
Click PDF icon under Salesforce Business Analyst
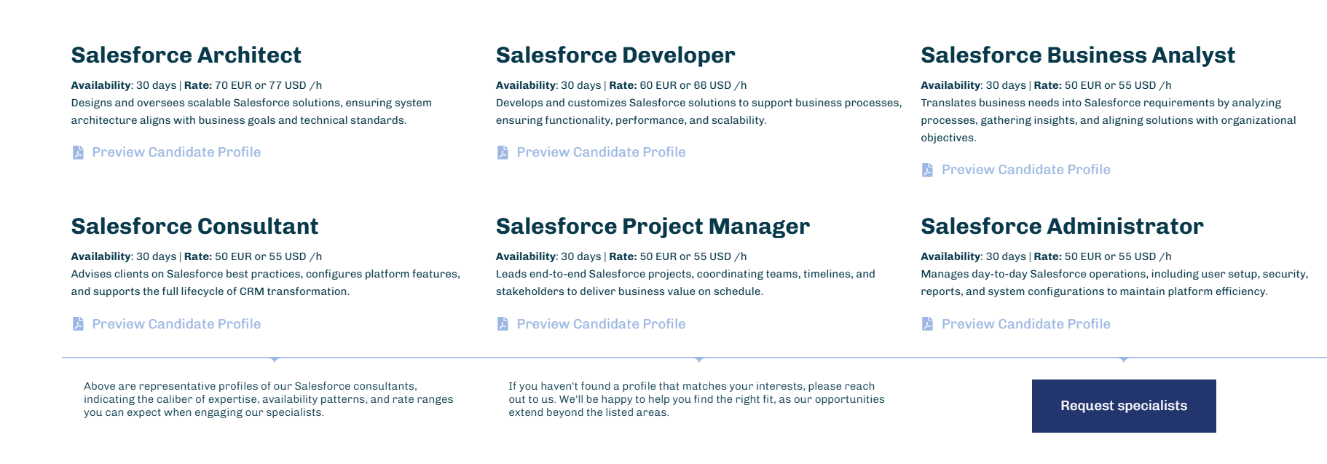(927, 170)
